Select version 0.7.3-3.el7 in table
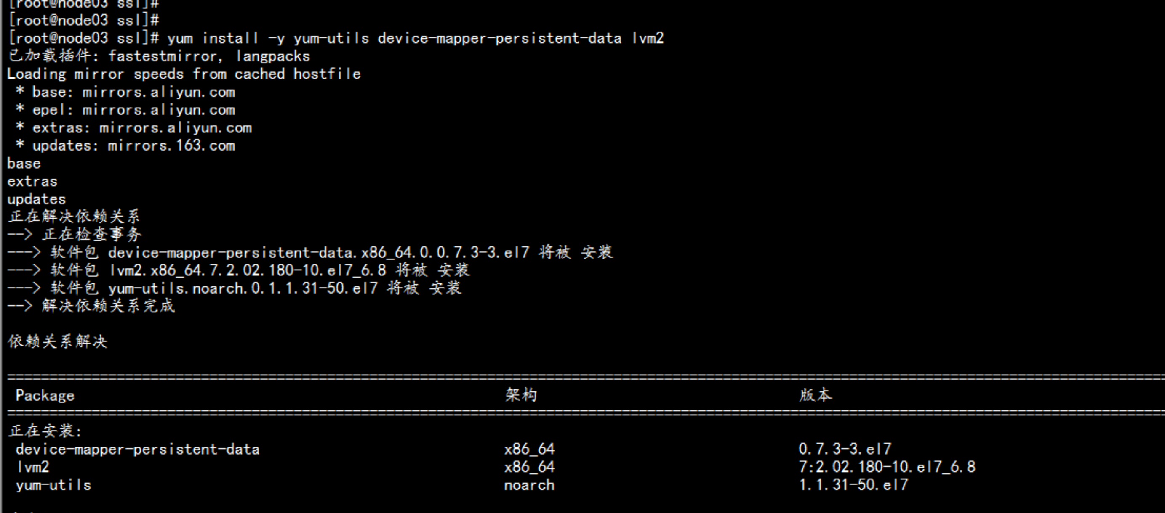The height and width of the screenshot is (513, 1165). (845, 449)
